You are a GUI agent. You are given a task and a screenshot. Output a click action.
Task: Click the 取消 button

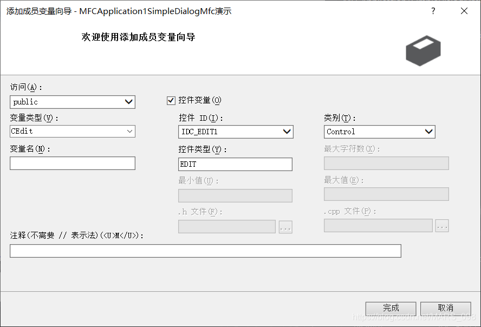(x=445, y=308)
